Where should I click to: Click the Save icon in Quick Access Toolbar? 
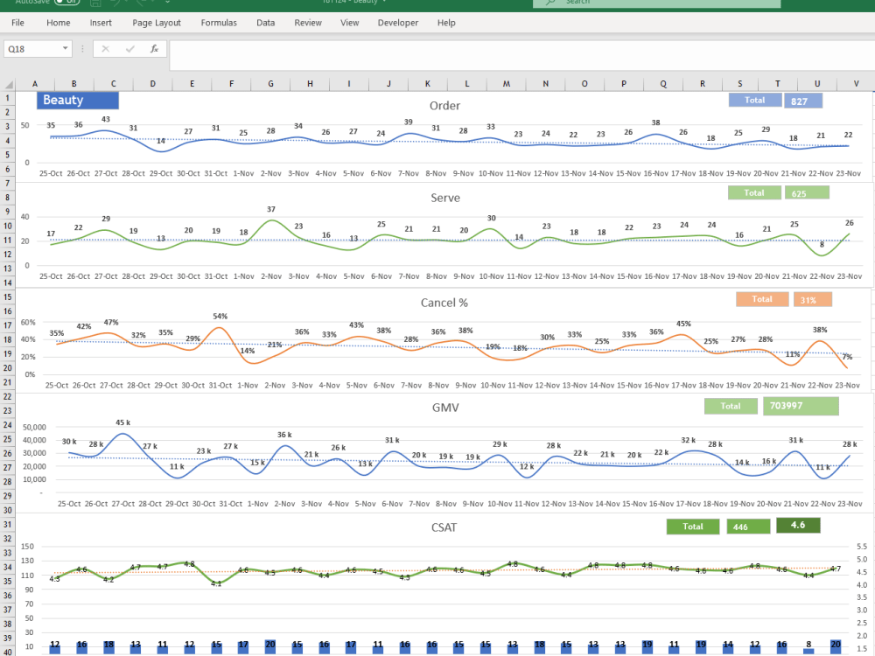tap(95, 3)
